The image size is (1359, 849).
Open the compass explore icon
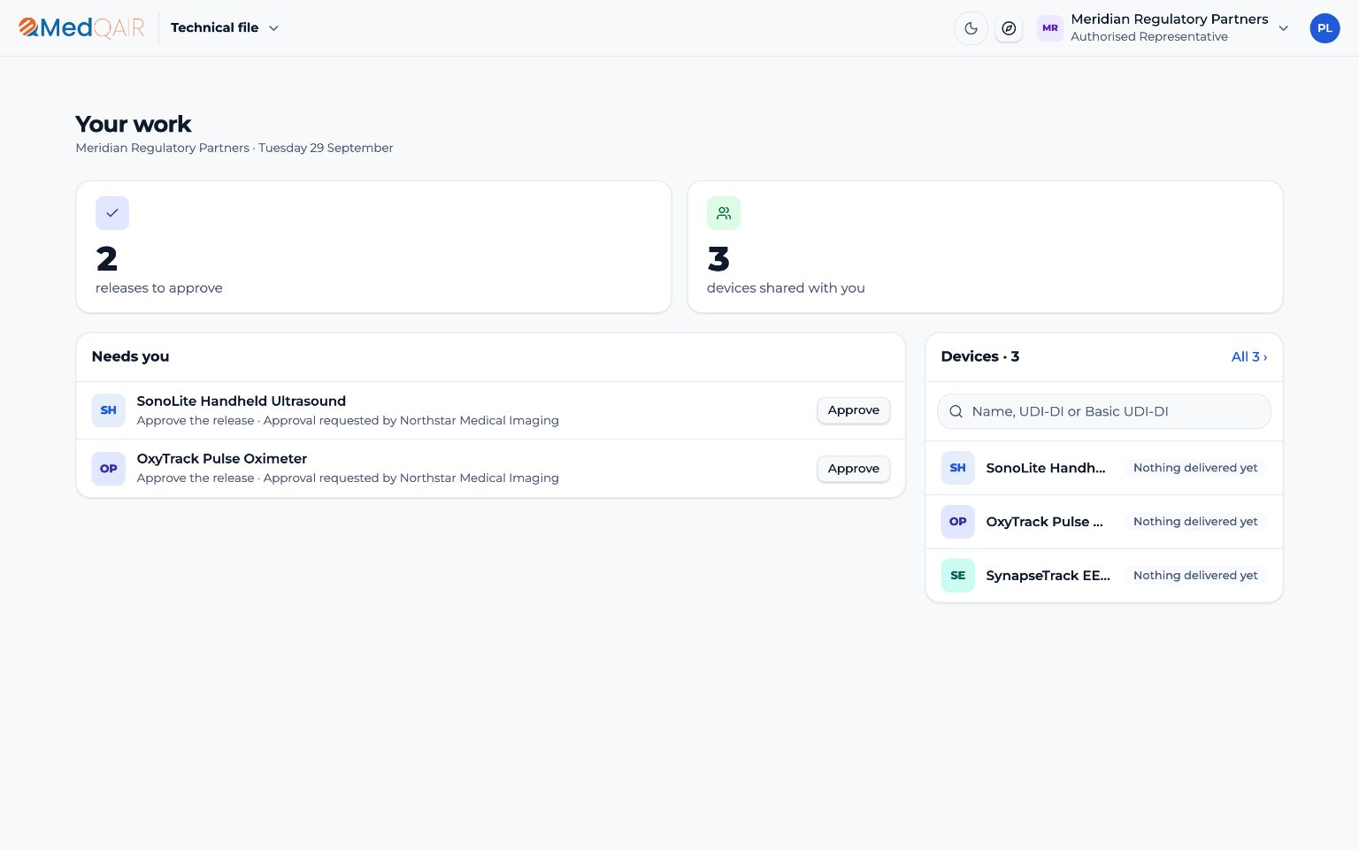pyautogui.click(x=1009, y=28)
